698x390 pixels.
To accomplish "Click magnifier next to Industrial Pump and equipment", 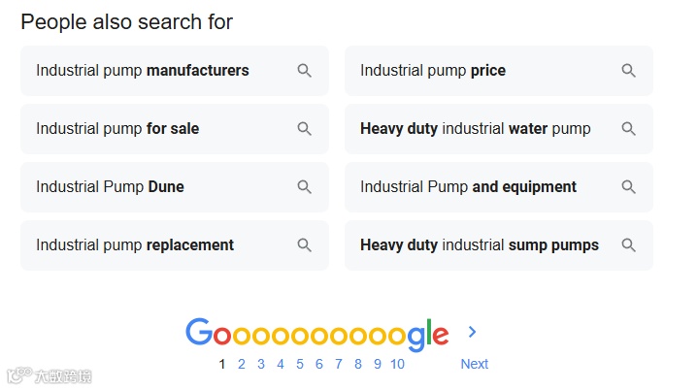I will point(628,187).
